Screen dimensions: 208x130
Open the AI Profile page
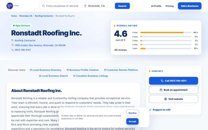[x=156, y=6]
